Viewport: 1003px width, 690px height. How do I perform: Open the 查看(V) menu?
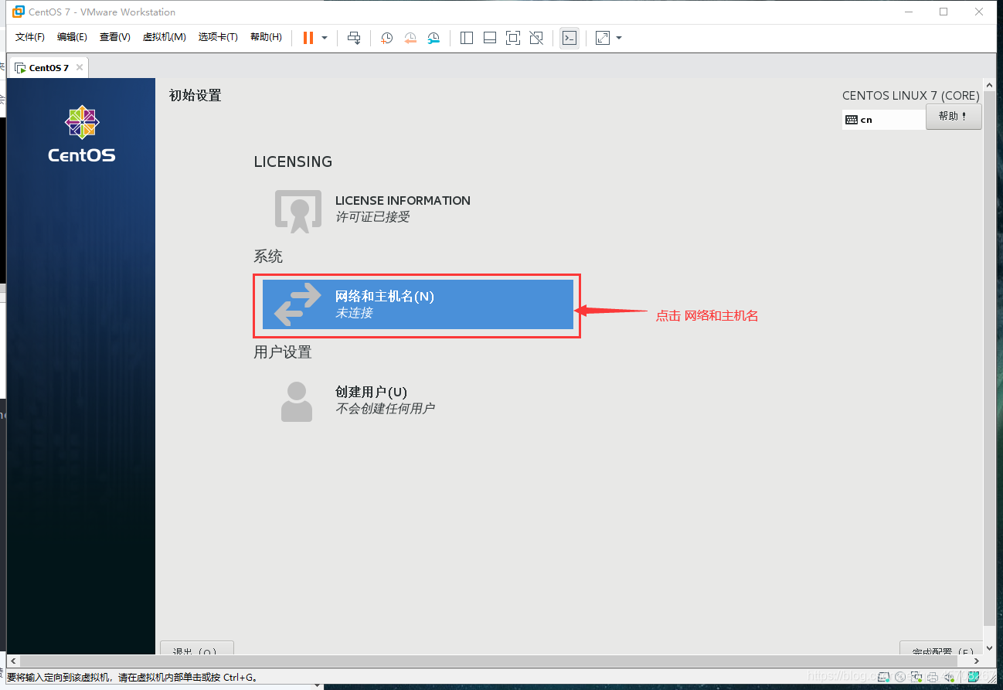click(114, 37)
